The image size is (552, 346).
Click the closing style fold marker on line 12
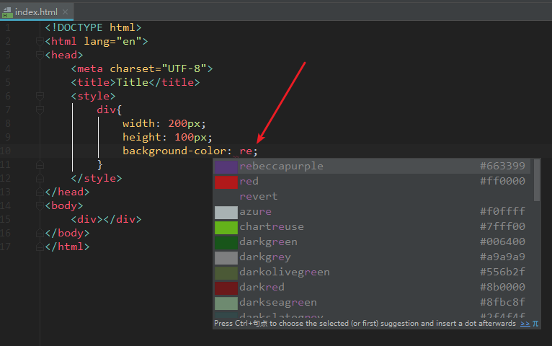click(40, 178)
